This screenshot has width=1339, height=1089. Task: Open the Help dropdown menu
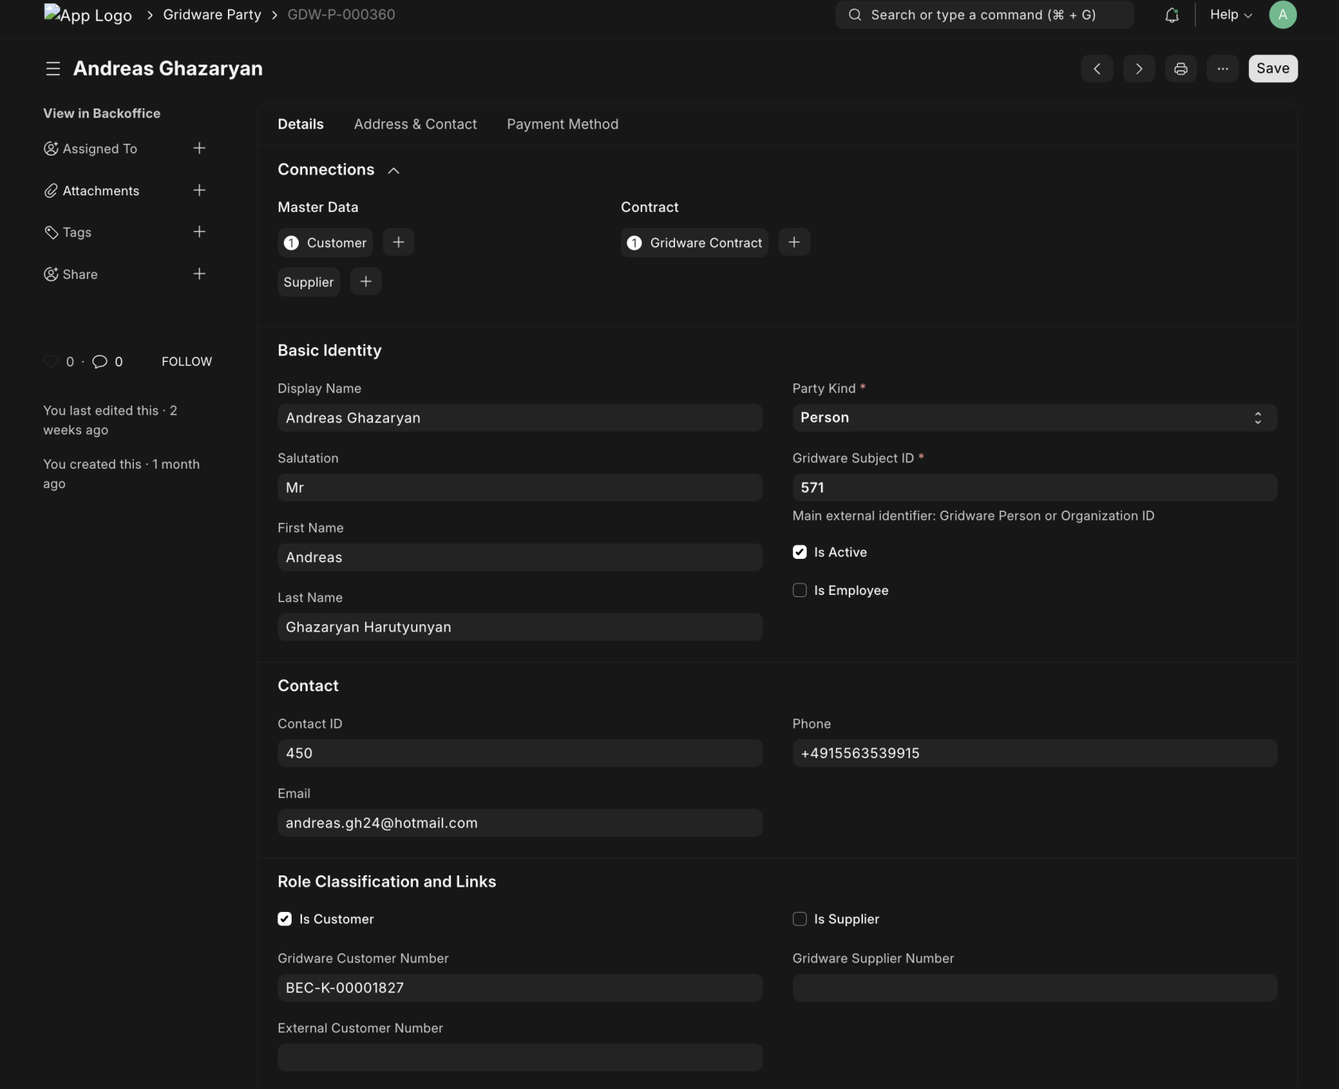tap(1231, 14)
